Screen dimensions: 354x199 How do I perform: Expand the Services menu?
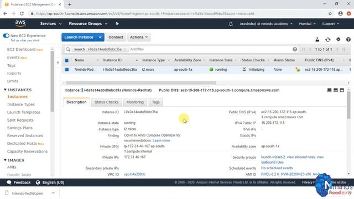tap(50, 24)
